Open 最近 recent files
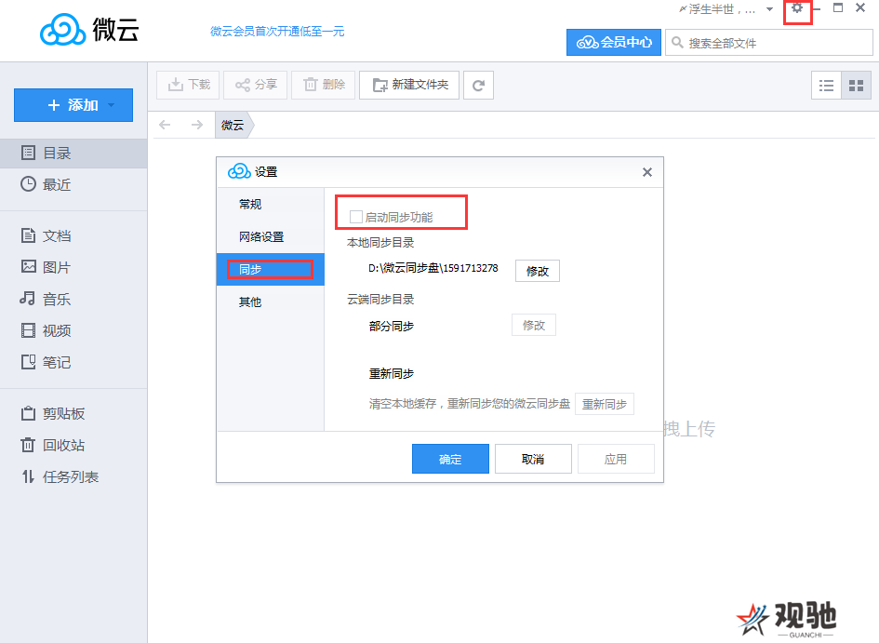The image size is (879, 643). point(73,184)
